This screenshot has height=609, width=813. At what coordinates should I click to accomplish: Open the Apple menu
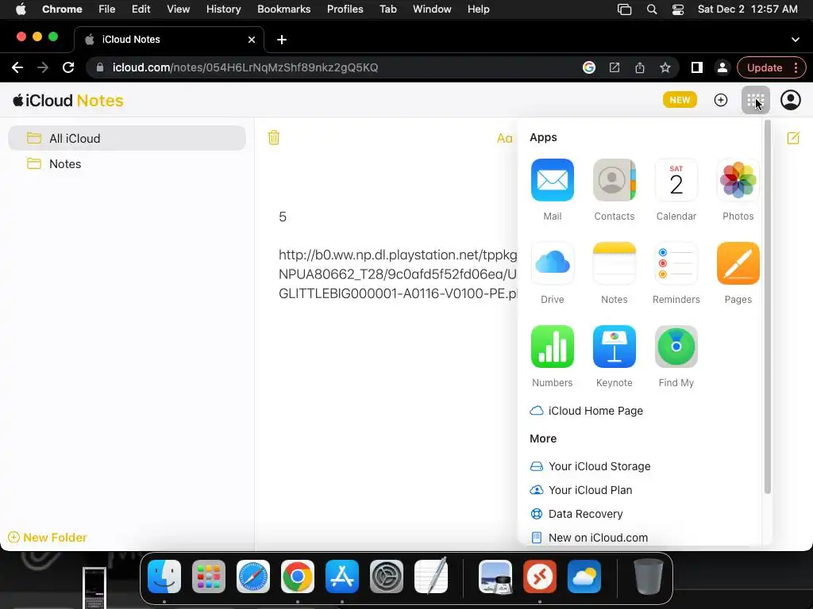[21, 9]
